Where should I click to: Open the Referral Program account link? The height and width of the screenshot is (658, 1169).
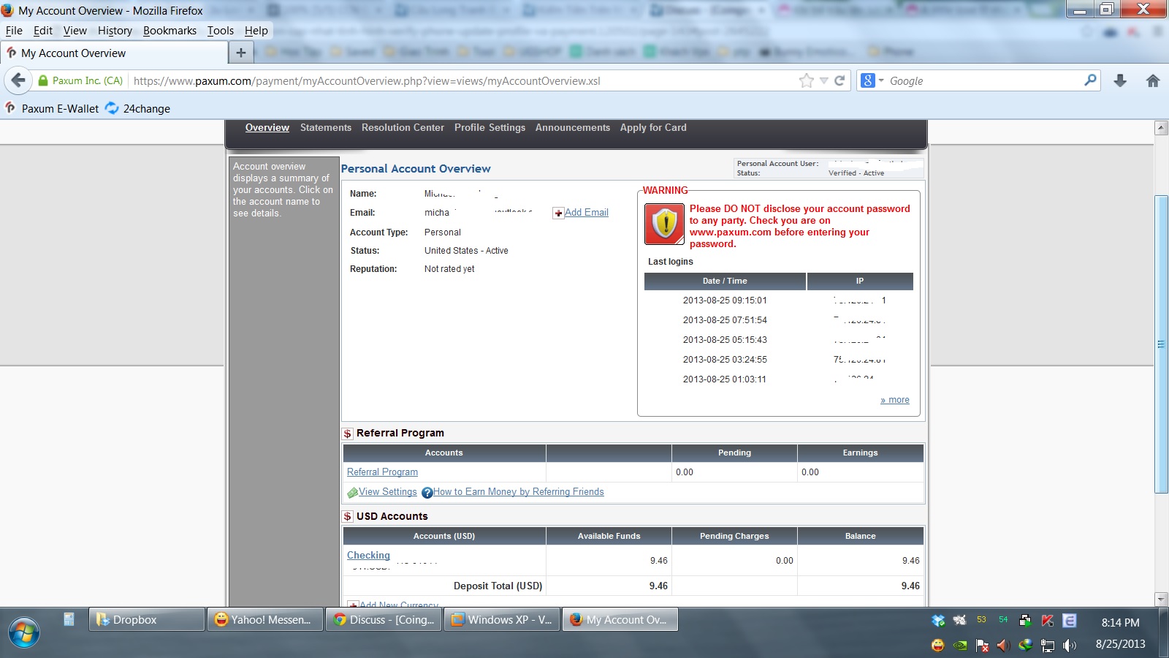(x=382, y=472)
